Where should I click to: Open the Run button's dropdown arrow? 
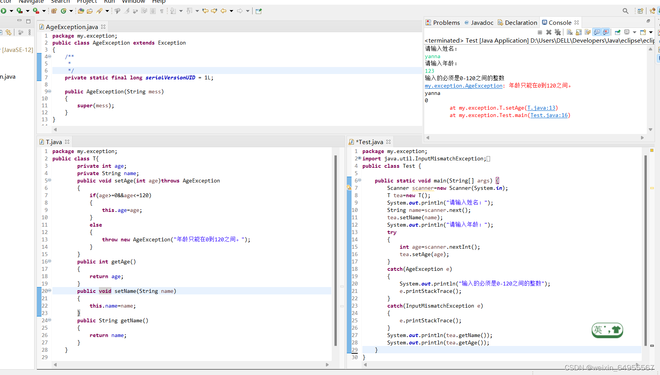click(11, 11)
